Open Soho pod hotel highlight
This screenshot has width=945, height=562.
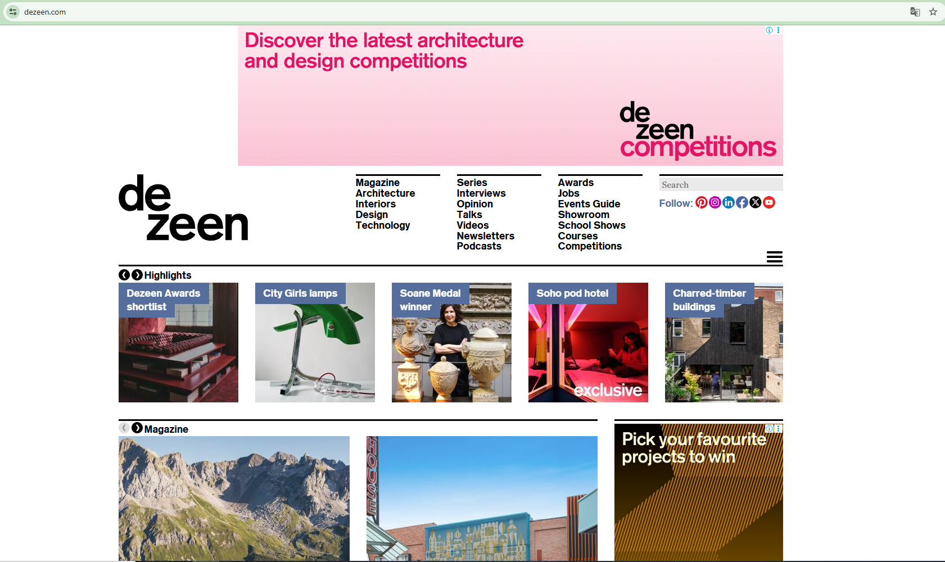coord(588,342)
